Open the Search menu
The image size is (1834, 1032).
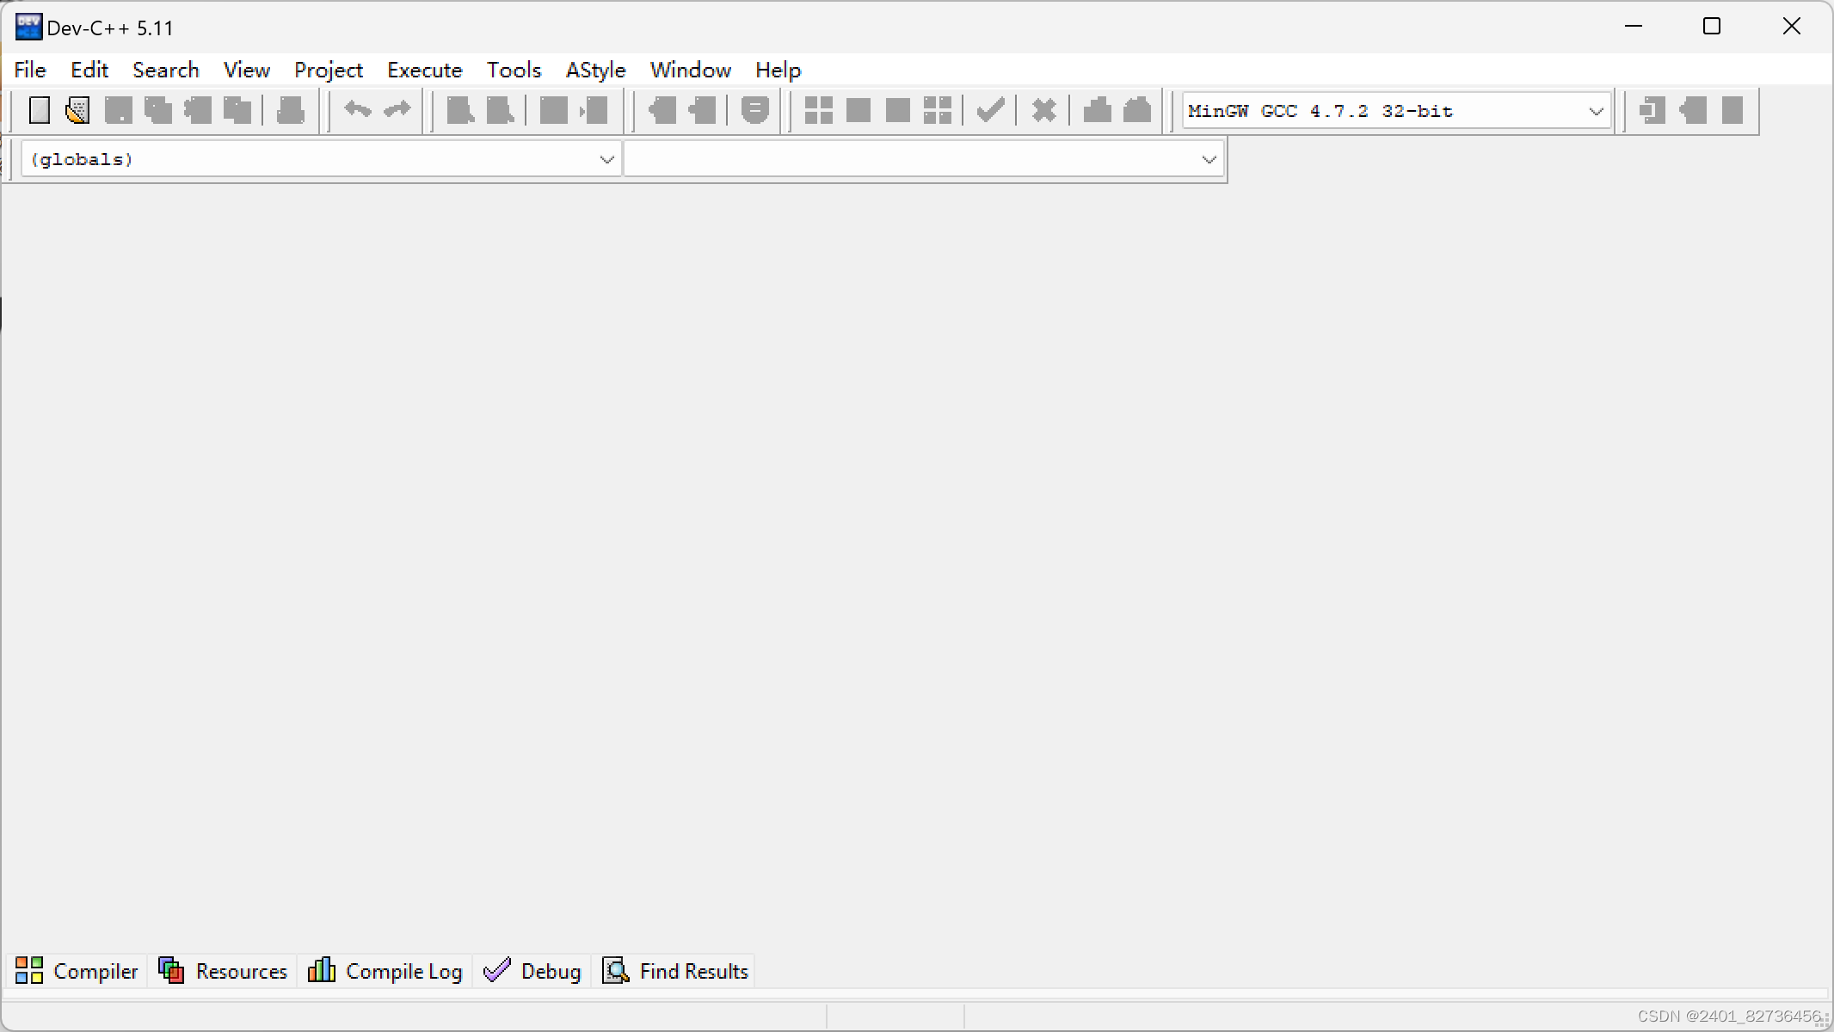coord(166,70)
